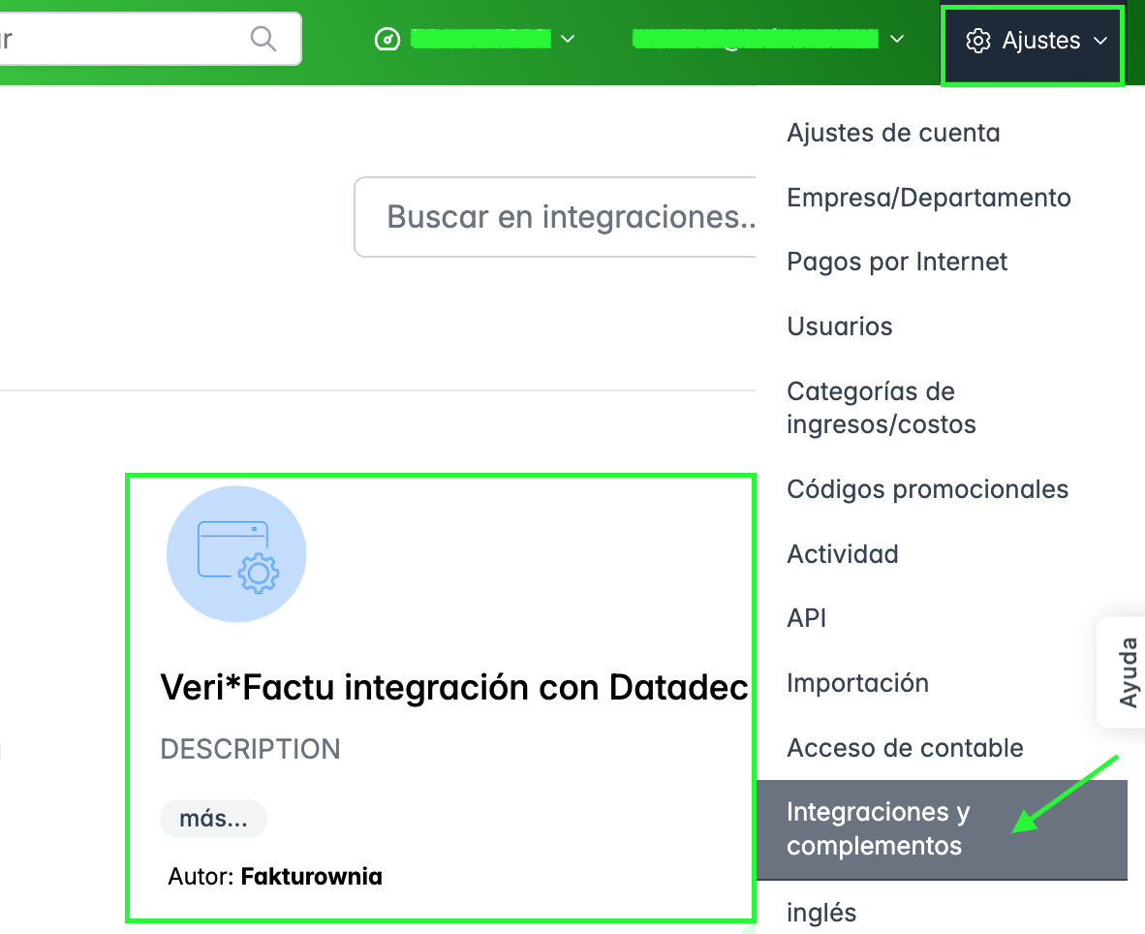Collapse the Ajustes dropdown chevron
Image resolution: width=1145 pixels, height=934 pixels.
[1100, 41]
